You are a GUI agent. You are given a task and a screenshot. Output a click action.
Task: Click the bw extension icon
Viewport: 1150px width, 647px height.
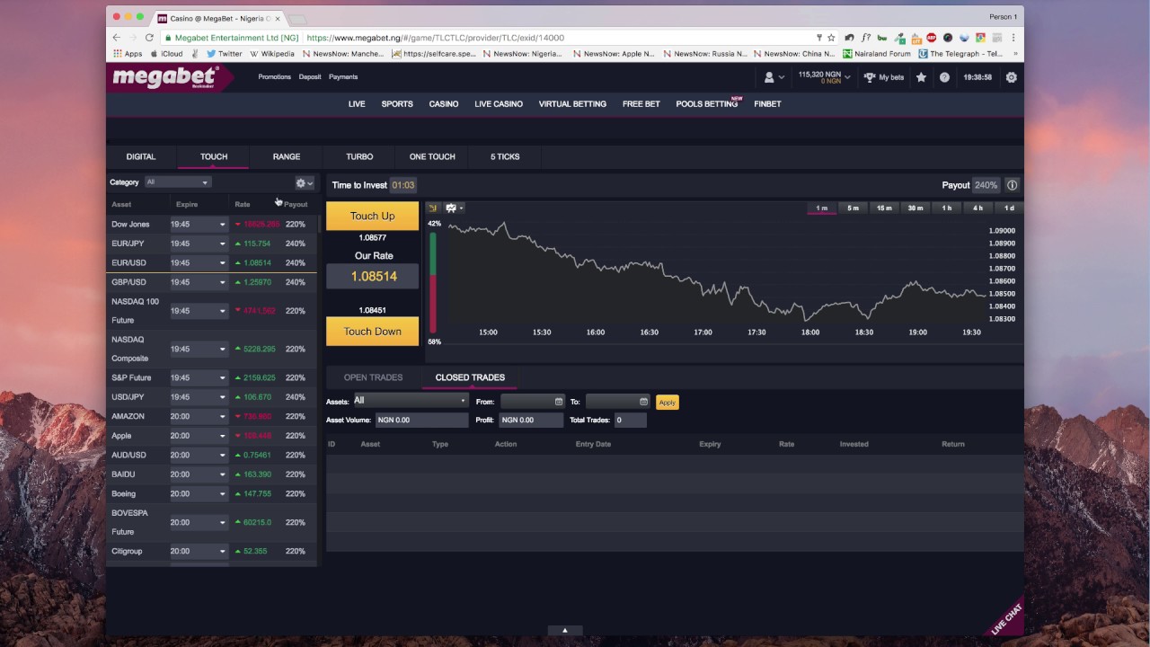(882, 38)
